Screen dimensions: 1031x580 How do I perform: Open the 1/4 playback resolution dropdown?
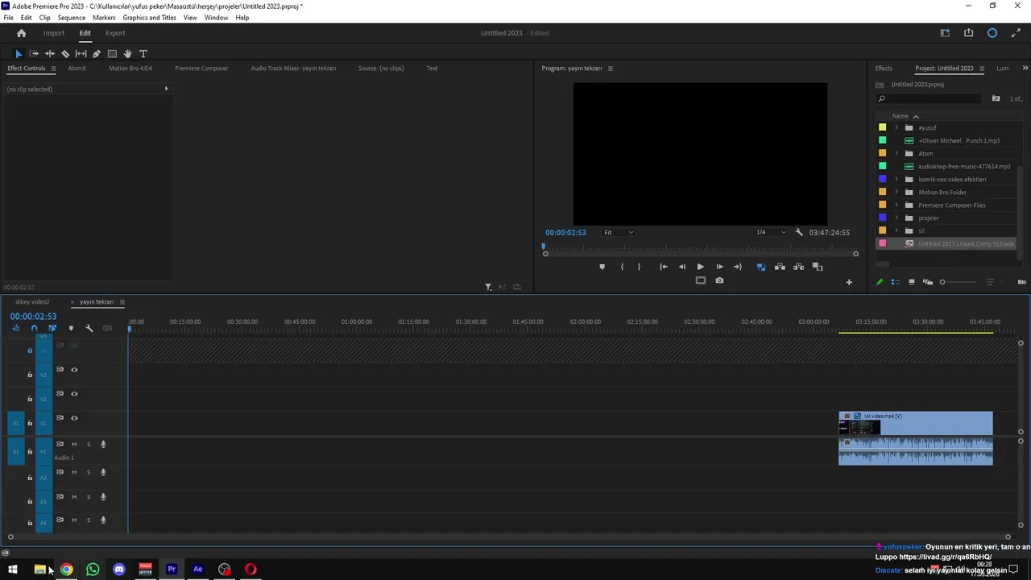tap(770, 233)
